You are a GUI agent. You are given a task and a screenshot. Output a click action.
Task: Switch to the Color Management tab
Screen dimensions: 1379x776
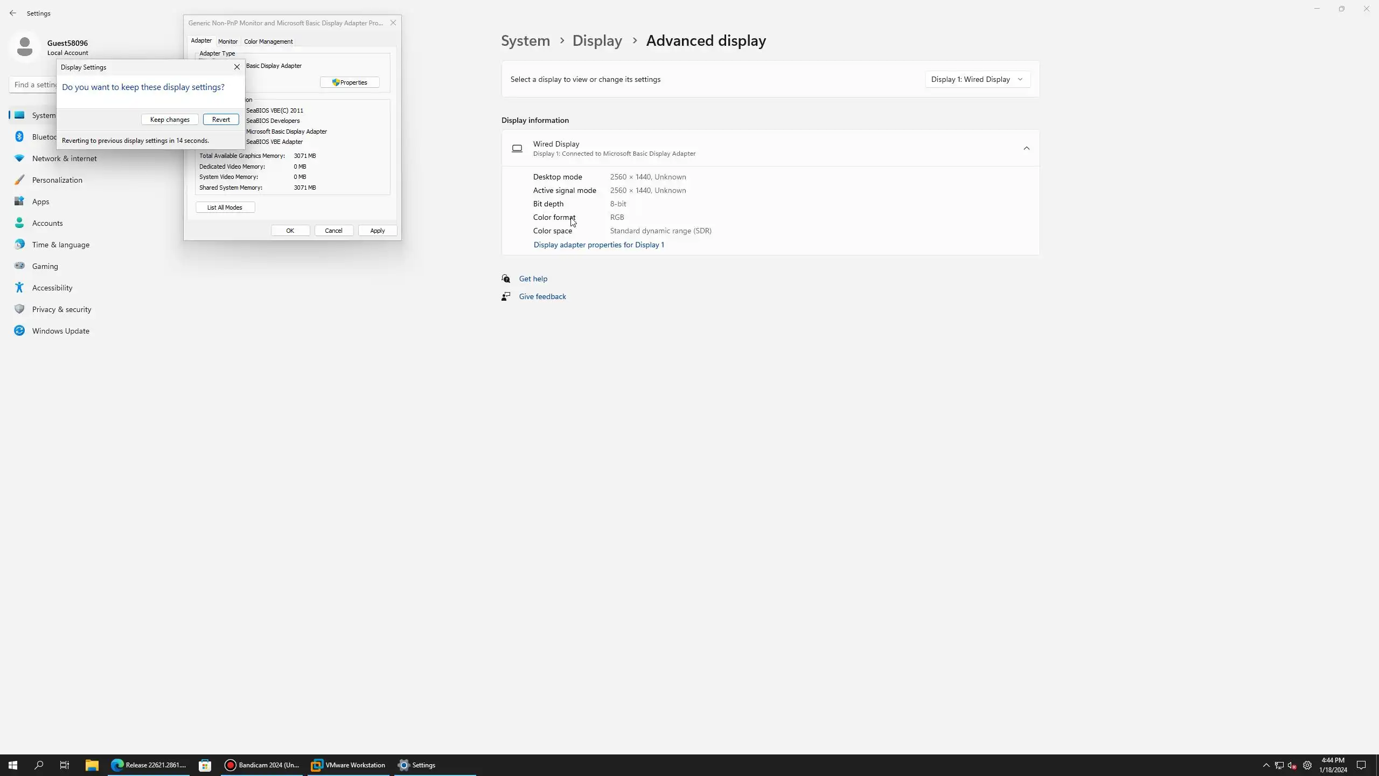pos(268,41)
